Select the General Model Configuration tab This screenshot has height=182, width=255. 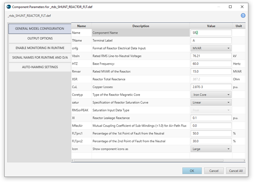click(x=40, y=29)
